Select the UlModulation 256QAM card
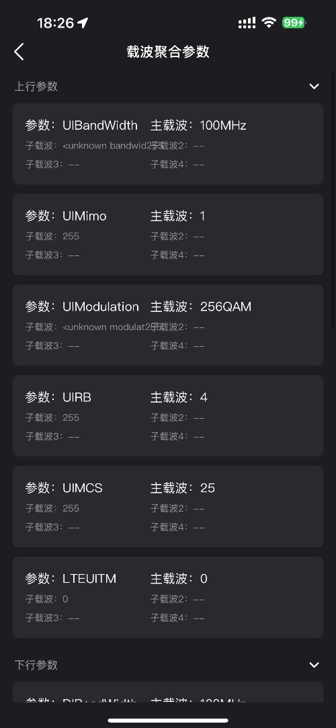The width and height of the screenshot is (336, 728). (x=168, y=325)
